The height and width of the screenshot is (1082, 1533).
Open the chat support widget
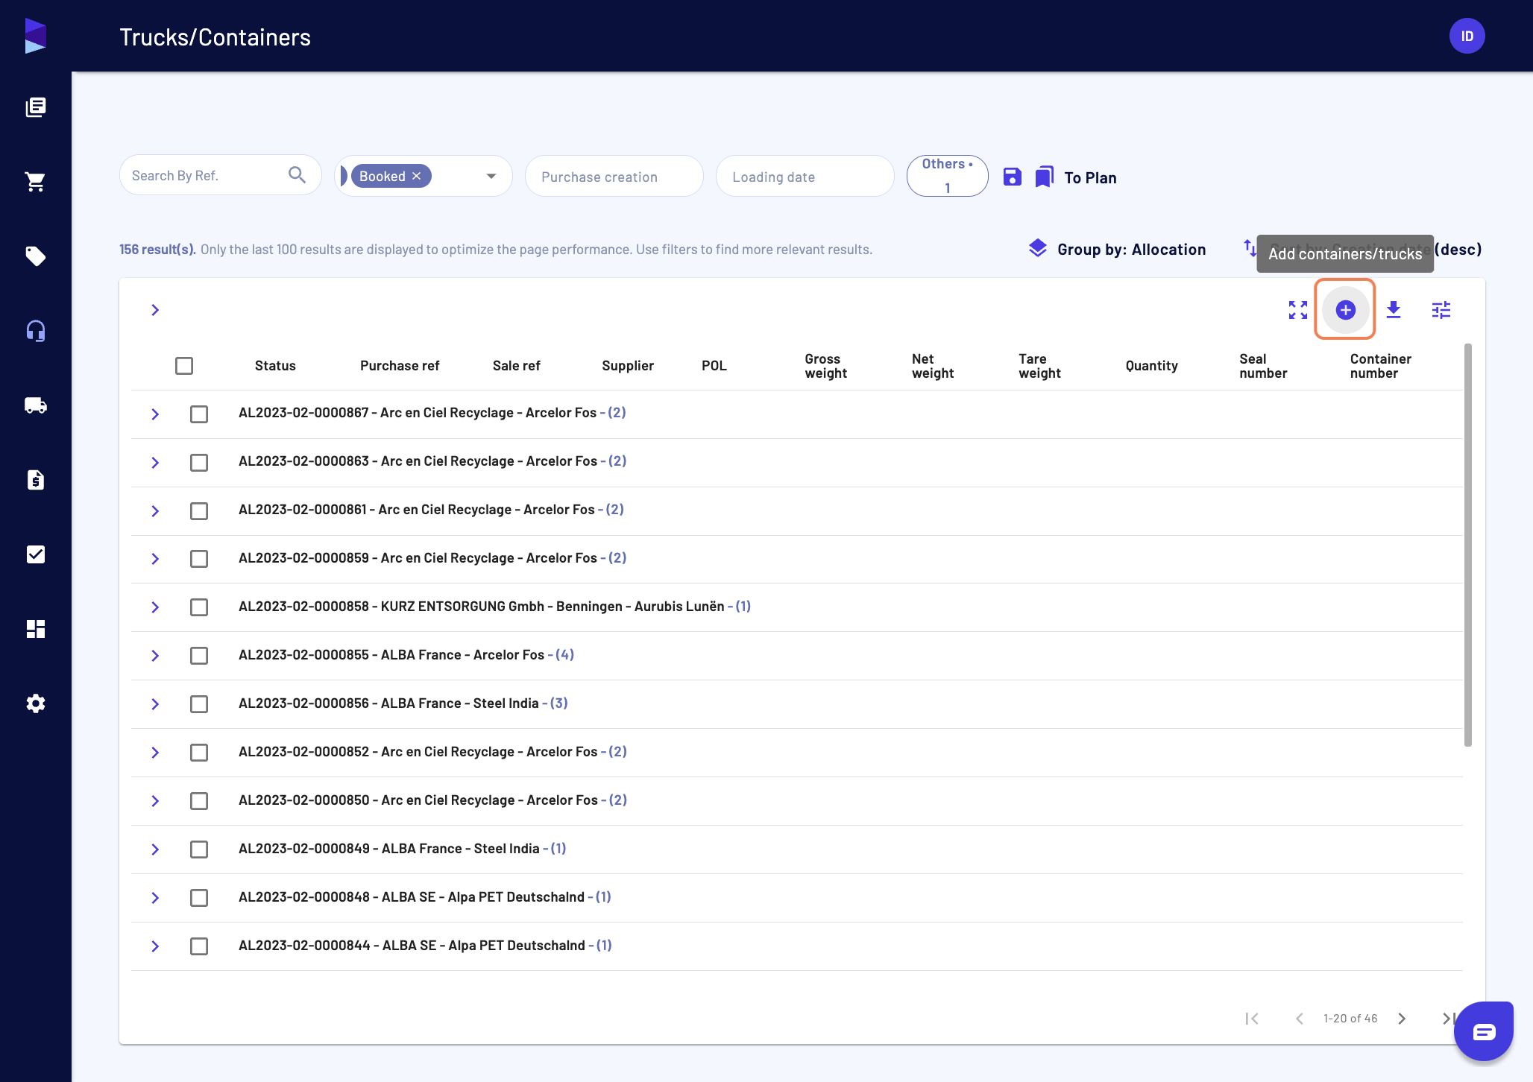click(1483, 1031)
